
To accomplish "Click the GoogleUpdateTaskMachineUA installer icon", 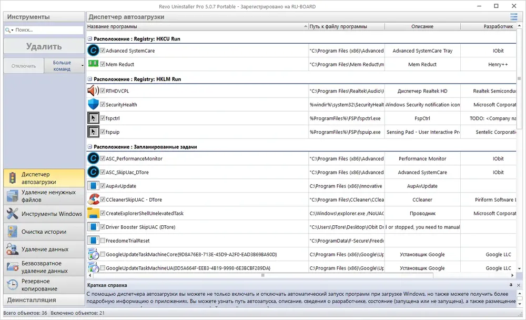I will 93,267.
